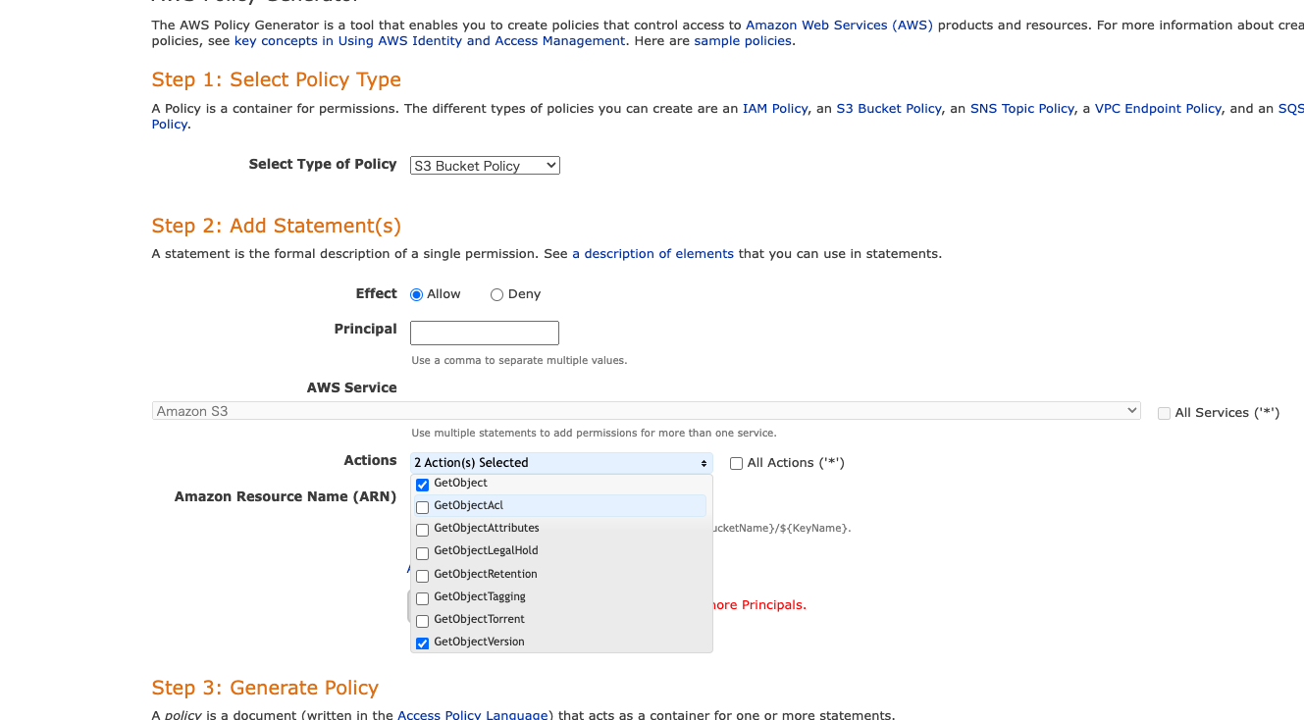Check the GetObjectLegalHold action
The image size is (1304, 720).
pyautogui.click(x=423, y=552)
